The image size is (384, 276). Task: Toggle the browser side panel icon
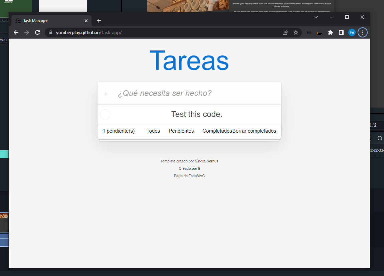coord(341,32)
